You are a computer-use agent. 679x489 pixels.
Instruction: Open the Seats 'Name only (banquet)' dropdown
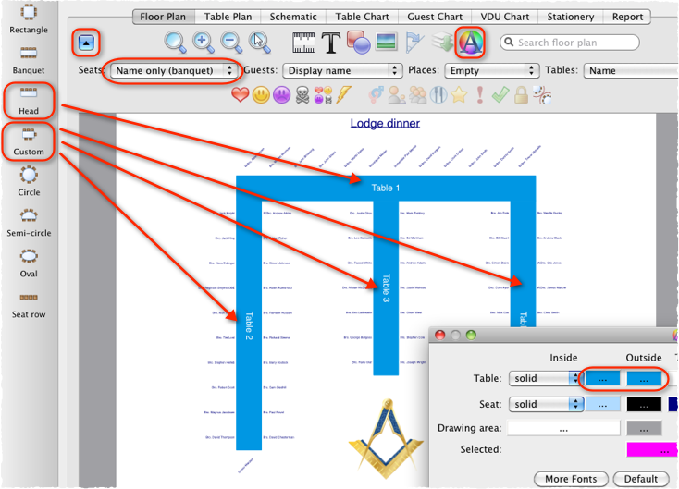[174, 70]
